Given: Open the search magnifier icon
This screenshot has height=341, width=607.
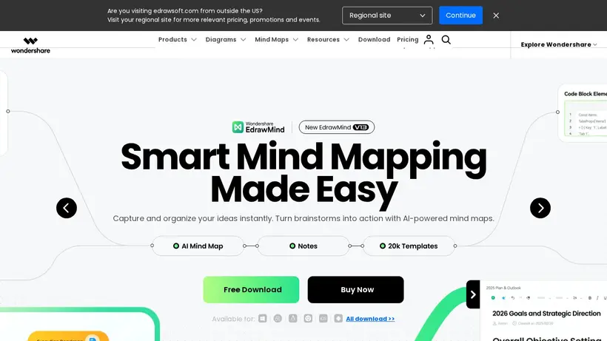Looking at the screenshot, I should point(446,40).
